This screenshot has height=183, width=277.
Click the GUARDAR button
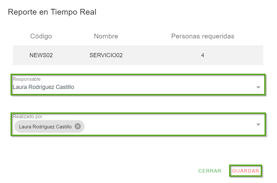(x=245, y=171)
